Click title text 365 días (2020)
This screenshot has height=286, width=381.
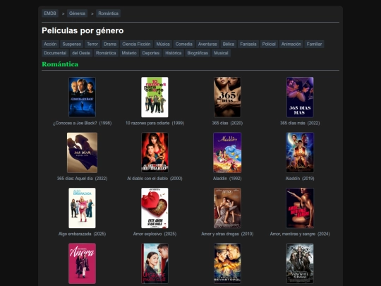point(227,123)
